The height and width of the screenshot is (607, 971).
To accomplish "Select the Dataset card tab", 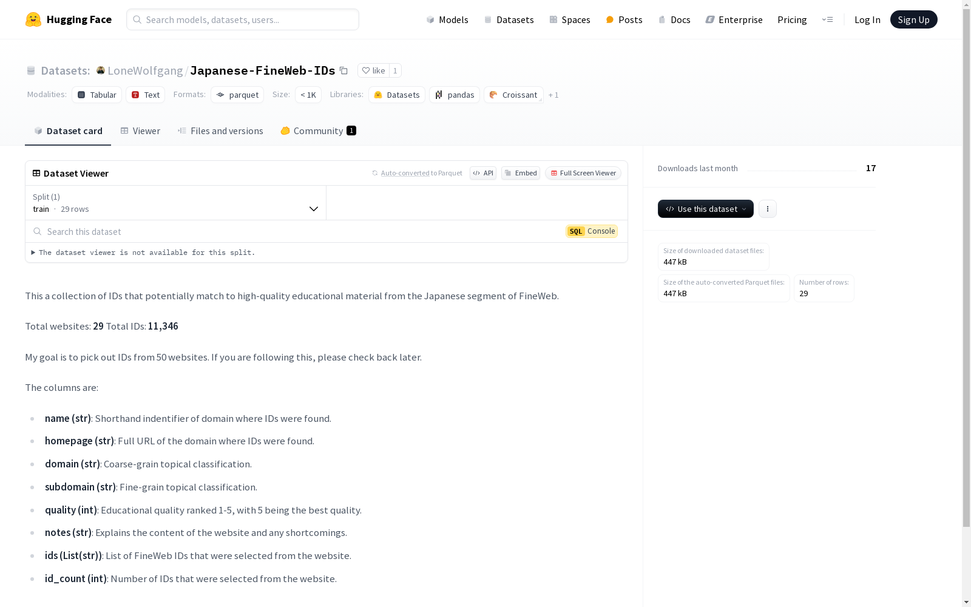I will (68, 131).
